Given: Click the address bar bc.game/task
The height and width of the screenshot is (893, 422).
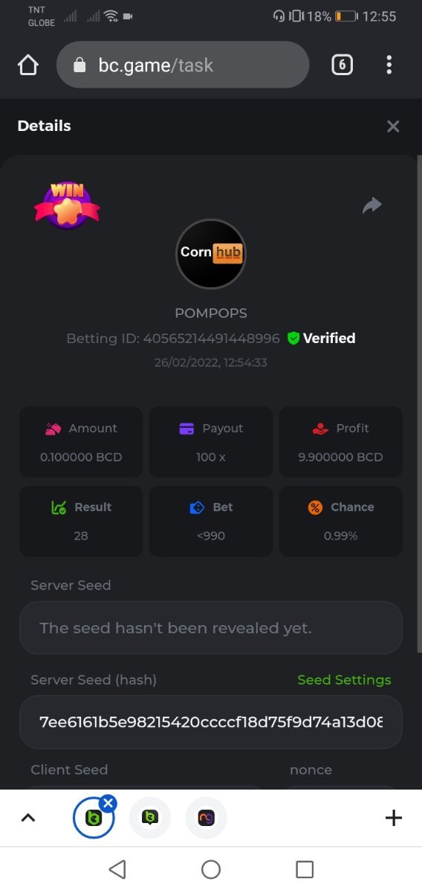Looking at the screenshot, I should pos(183,65).
